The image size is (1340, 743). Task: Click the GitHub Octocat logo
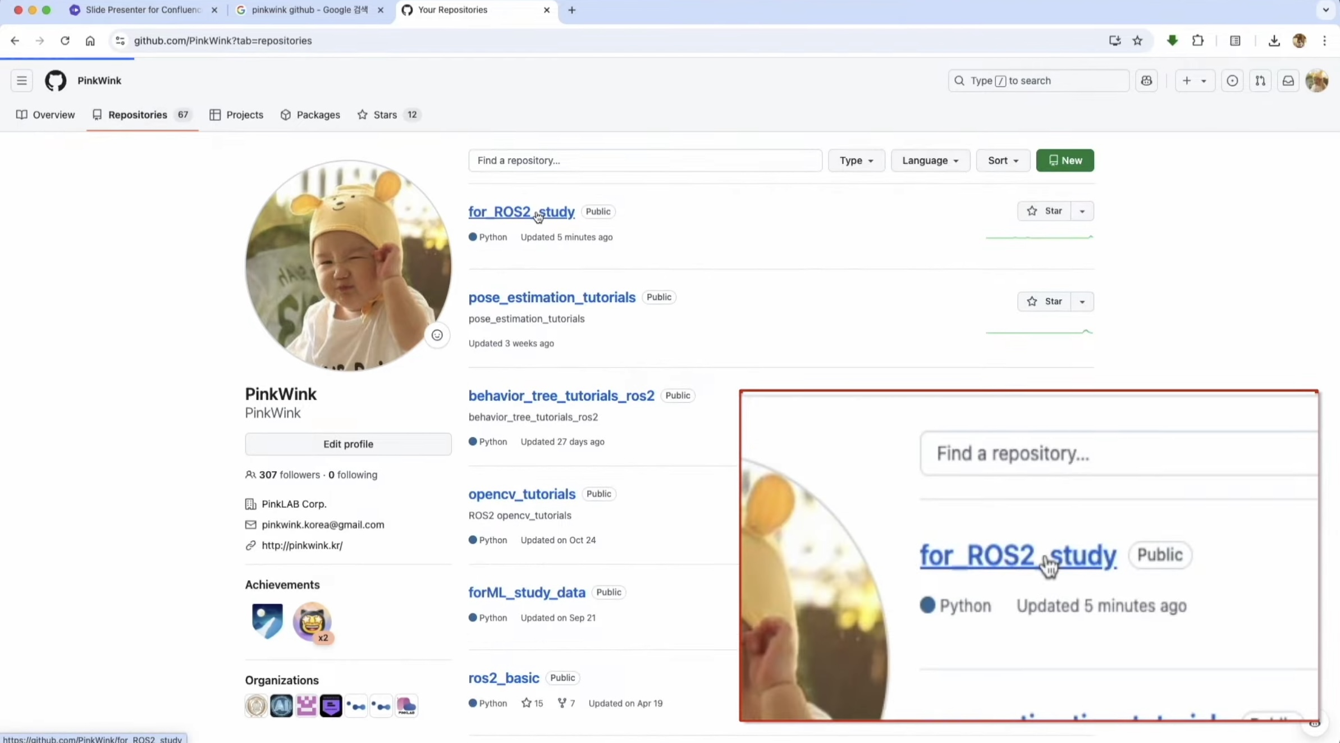[x=55, y=80]
